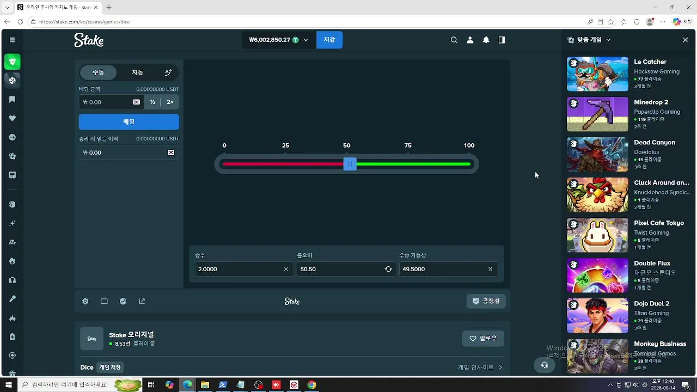Open File Explorer from the taskbar
This screenshot has height=392, width=697.
pos(205,385)
